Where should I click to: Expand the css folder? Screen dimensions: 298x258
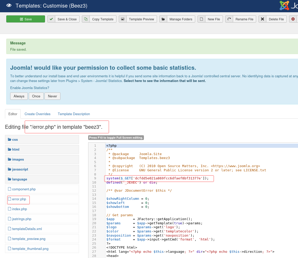tap(42, 139)
